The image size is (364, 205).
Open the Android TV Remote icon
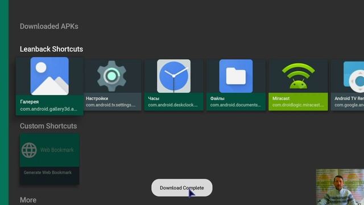pyautogui.click(x=354, y=77)
